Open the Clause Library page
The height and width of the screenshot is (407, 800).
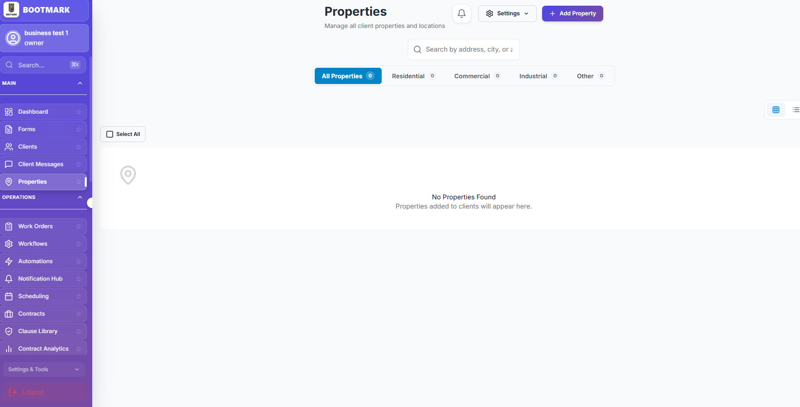[43, 331]
